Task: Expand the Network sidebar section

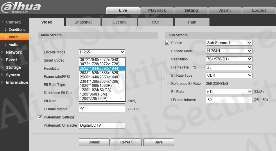Action: [12, 52]
